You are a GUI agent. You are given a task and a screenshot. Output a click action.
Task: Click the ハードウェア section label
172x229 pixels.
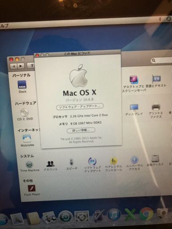tap(26, 103)
